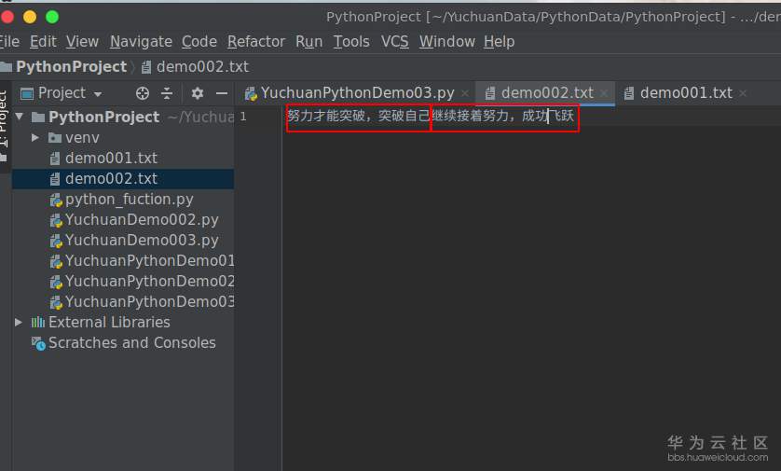
Task: Open the VCS menu
Action: pyautogui.click(x=394, y=41)
